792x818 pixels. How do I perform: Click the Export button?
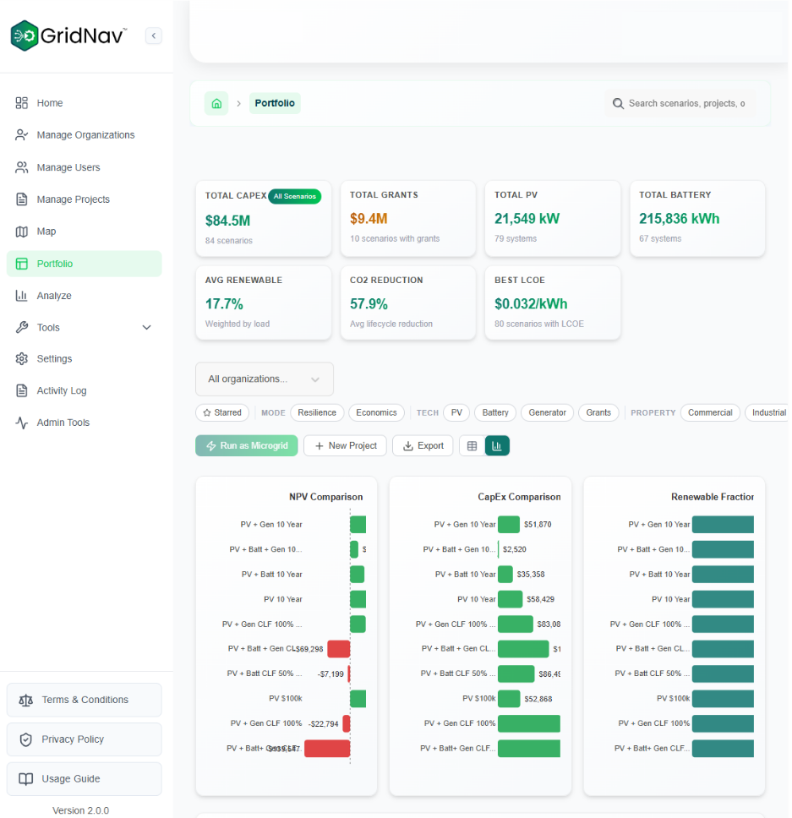click(423, 445)
